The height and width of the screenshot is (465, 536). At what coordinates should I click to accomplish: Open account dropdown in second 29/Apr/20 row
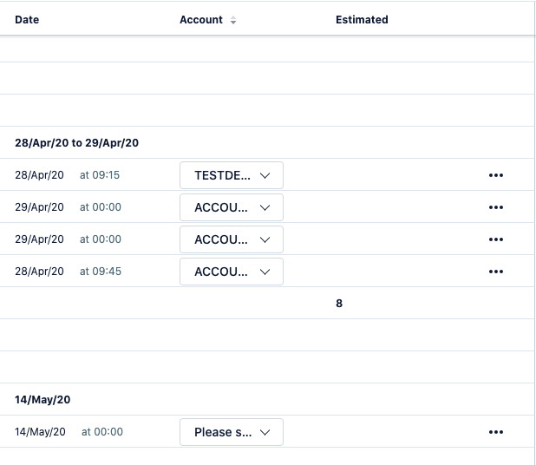[x=232, y=239]
